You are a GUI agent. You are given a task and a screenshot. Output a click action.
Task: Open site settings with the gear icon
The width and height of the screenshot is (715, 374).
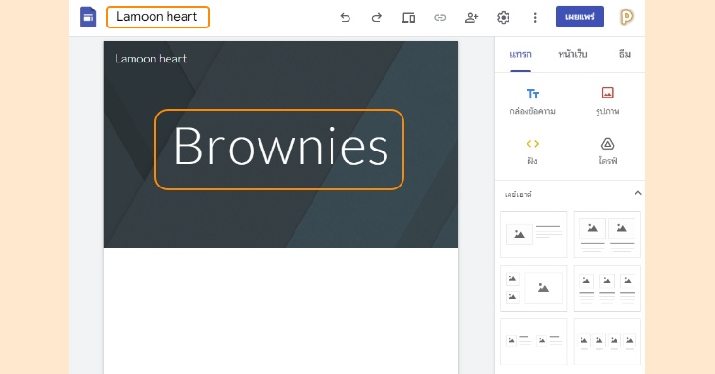(x=504, y=18)
